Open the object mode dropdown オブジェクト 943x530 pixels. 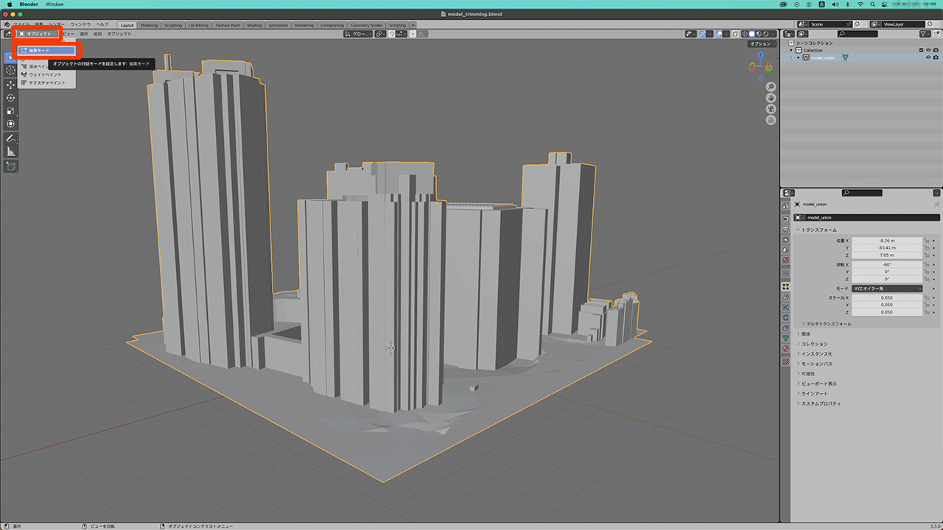click(x=37, y=34)
